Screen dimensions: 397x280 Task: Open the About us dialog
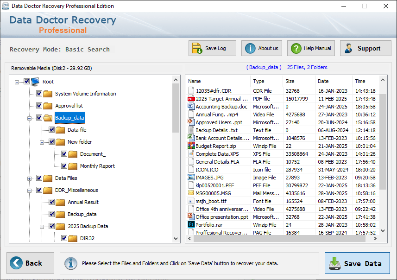262,48
